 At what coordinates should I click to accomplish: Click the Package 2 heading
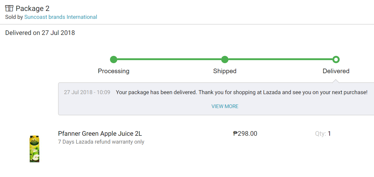33,9
